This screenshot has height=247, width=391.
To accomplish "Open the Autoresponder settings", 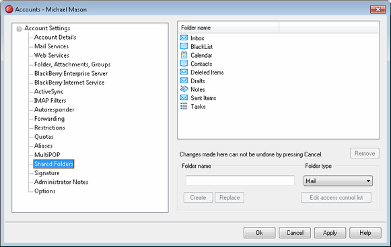I will click(55, 109).
